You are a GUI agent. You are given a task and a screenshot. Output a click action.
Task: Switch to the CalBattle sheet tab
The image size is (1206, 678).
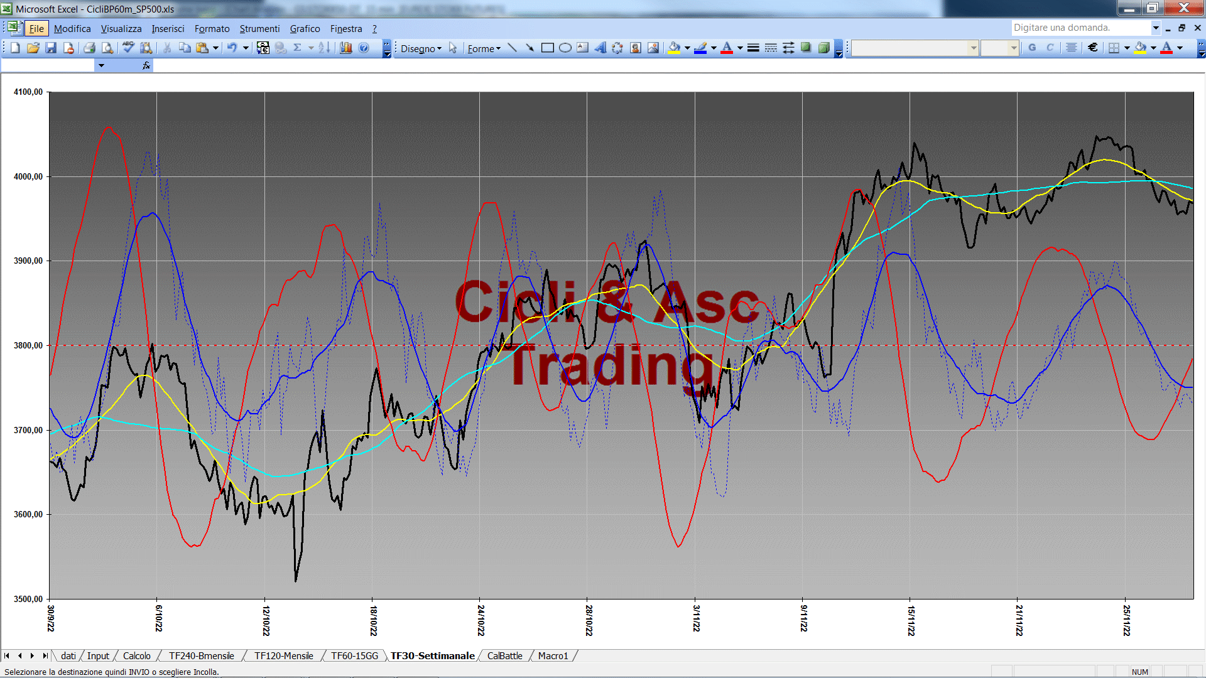coord(504,655)
